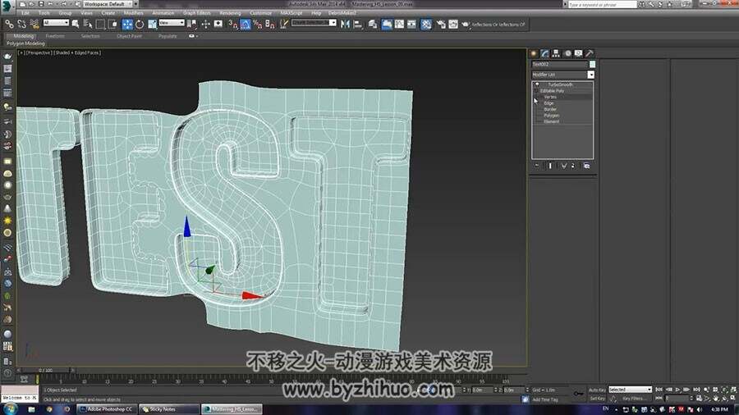Viewport: 739px width, 415px height.
Task: Open the Utilities hammer panel
Action: point(589,53)
